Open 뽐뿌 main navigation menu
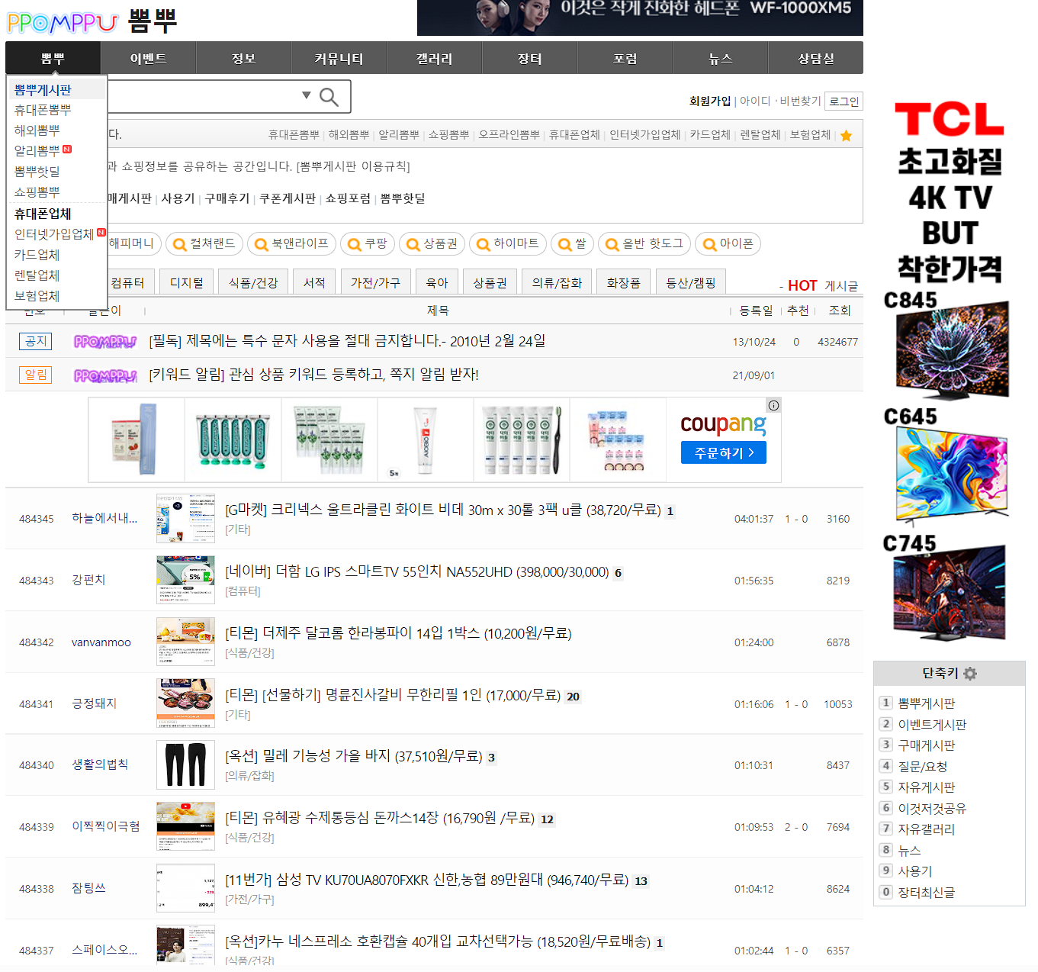This screenshot has height=972, width=1038. tap(53, 58)
